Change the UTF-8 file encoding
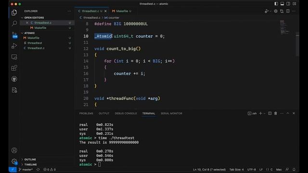This screenshot has height=173, width=308. click(251, 170)
